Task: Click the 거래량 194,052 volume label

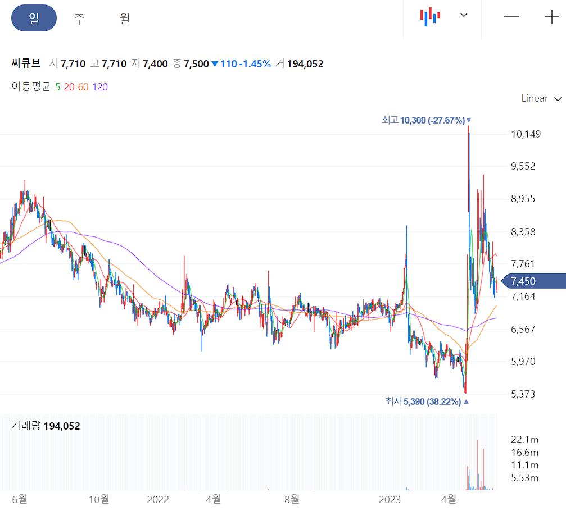Action: 46,426
